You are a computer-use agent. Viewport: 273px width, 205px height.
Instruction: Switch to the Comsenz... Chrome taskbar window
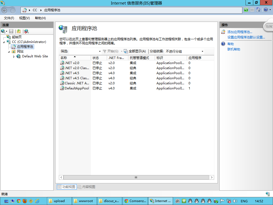click(x=135, y=201)
